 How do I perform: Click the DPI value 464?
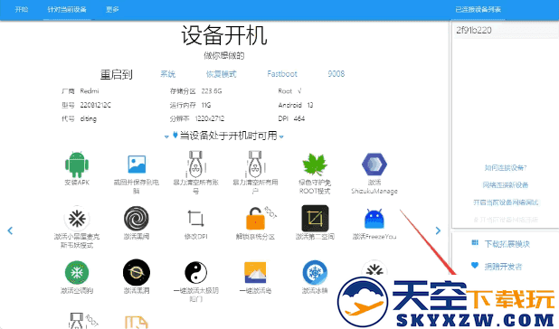point(299,118)
